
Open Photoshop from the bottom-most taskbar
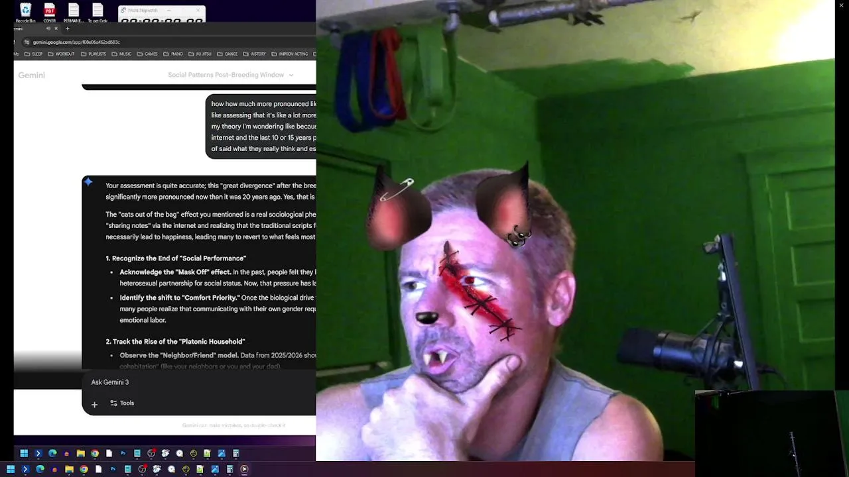coord(113,469)
